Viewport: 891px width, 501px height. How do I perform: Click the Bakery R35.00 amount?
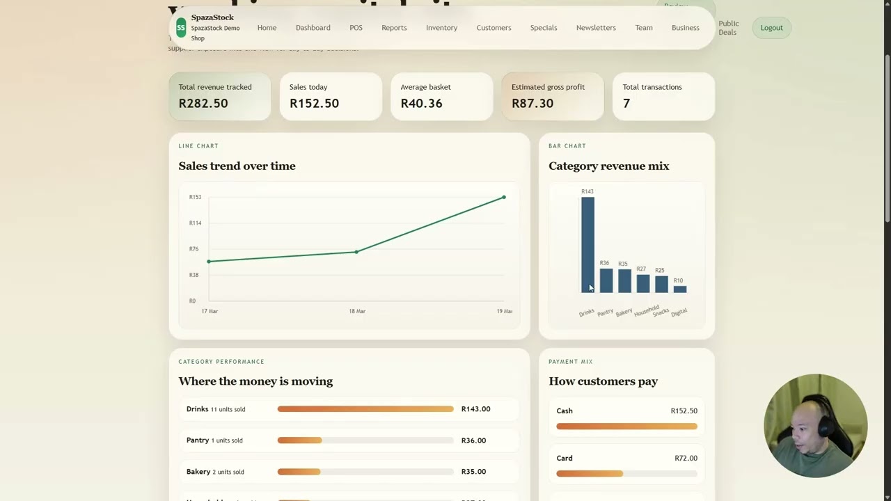tap(473, 472)
